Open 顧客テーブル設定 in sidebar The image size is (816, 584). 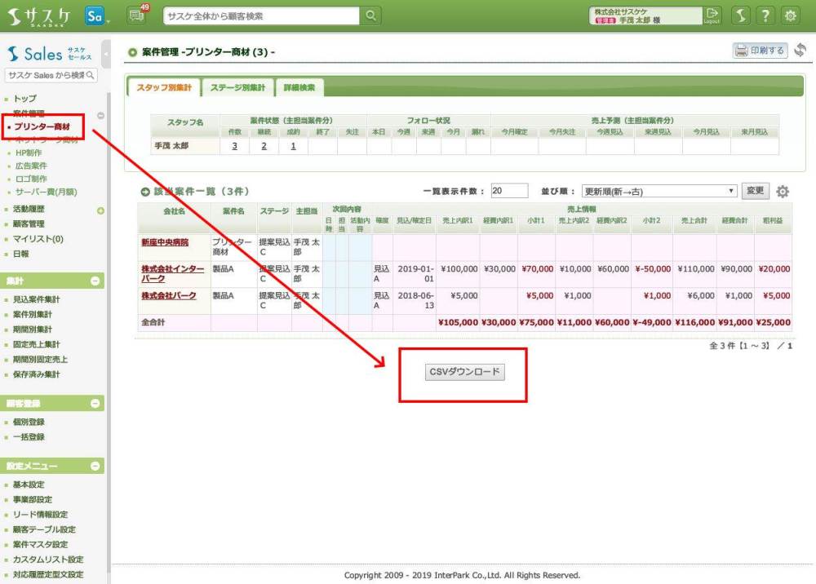[44, 529]
